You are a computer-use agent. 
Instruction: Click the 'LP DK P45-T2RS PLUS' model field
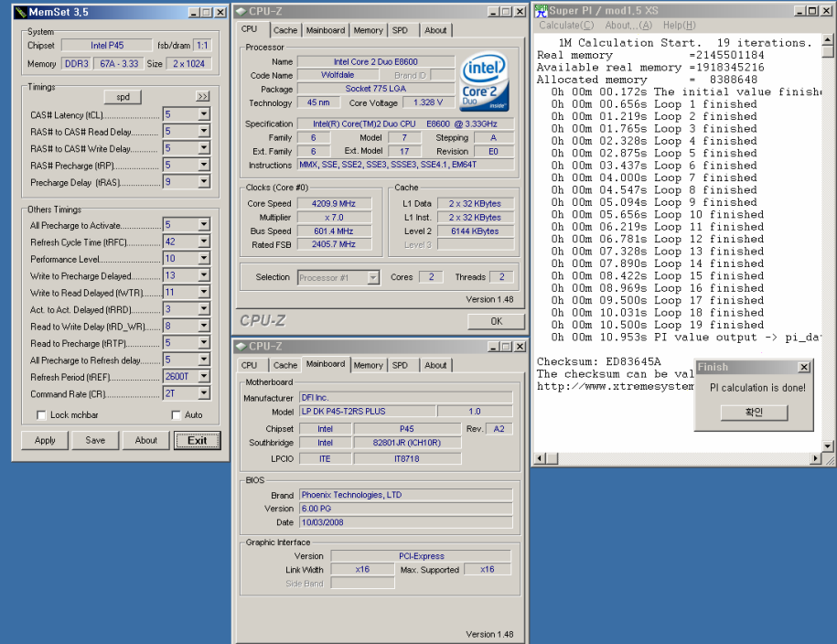coord(367,411)
